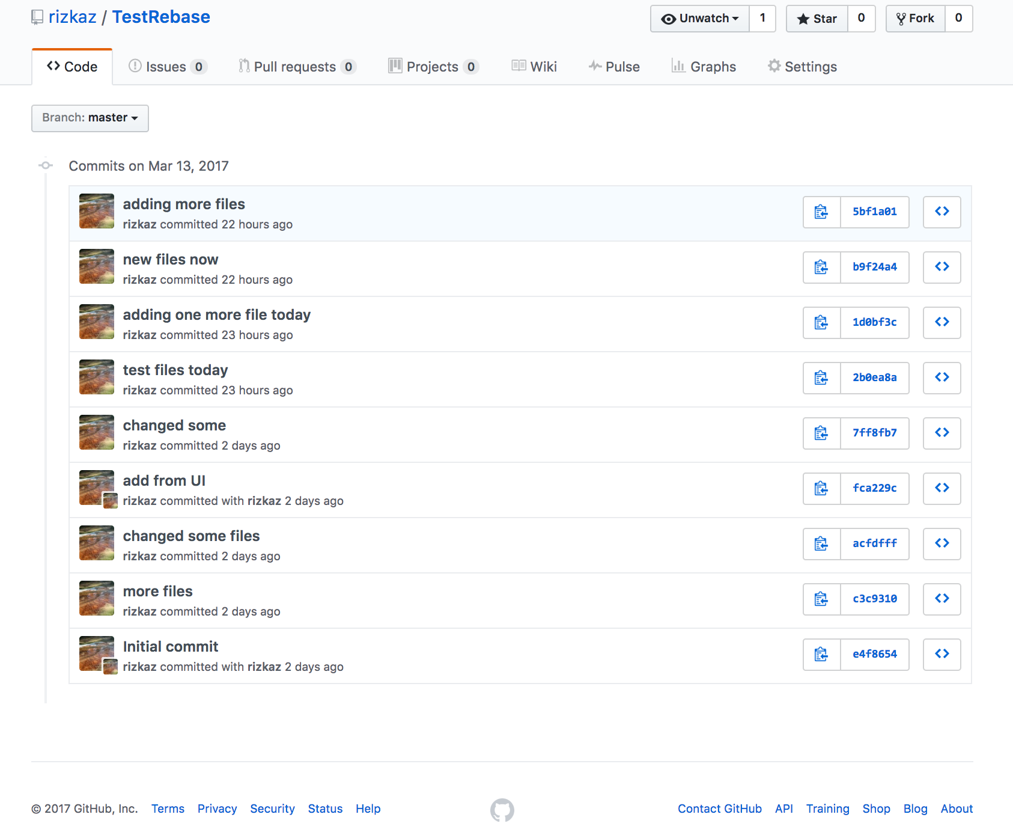
Task: Copy SHA for commit acfdfff
Action: [x=821, y=544]
